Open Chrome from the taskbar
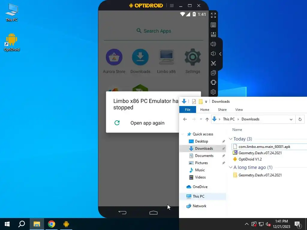This screenshot has height=230, width=307. pos(52,224)
